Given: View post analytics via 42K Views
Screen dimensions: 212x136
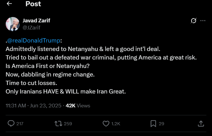Looking at the screenshot, I should pos(78,106).
